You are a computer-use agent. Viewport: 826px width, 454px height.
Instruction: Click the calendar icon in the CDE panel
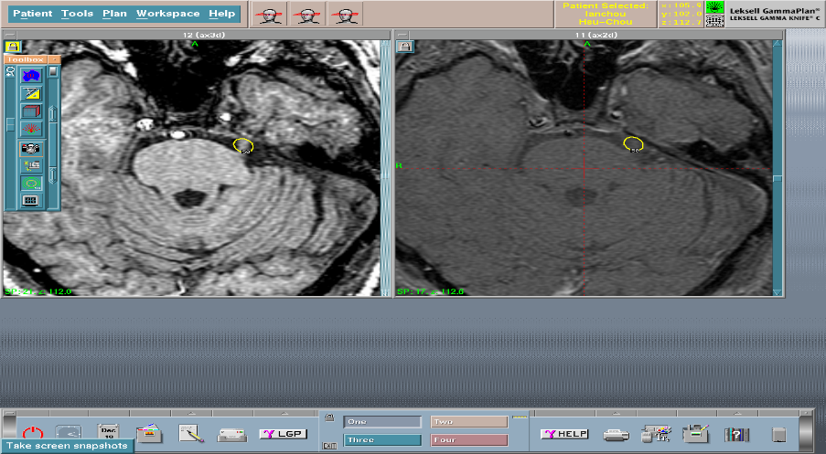tap(109, 433)
